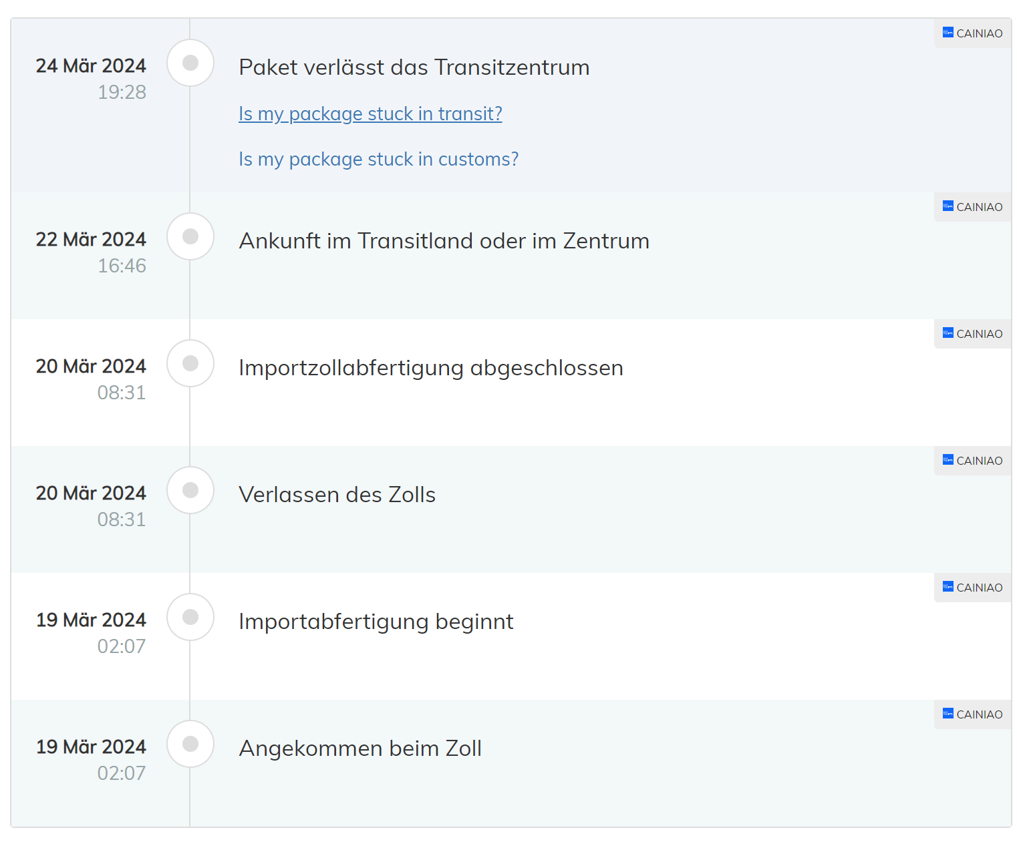Image resolution: width=1017 pixels, height=846 pixels.
Task: Click the Cainiao icon for 'Verlassen des Zolls'
Action: [x=948, y=460]
